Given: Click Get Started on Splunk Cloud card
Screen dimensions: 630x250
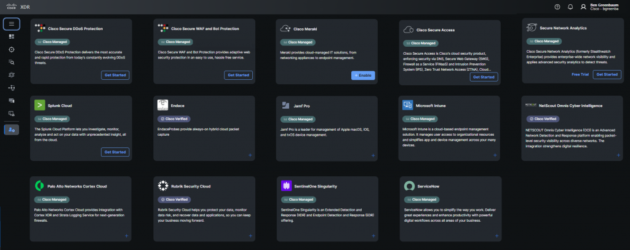Looking at the screenshot, I should tap(115, 152).
